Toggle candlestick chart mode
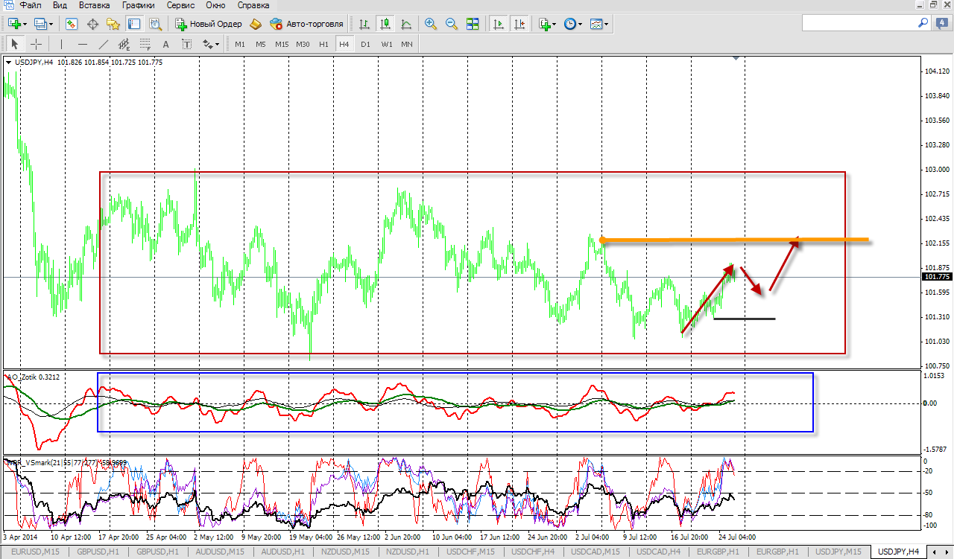 click(385, 24)
